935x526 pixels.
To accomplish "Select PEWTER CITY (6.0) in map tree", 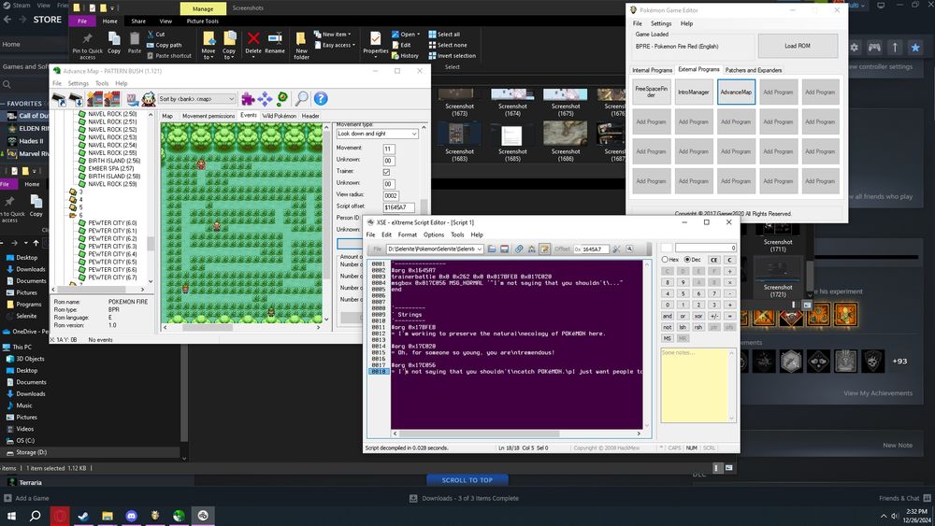I will [x=112, y=222].
